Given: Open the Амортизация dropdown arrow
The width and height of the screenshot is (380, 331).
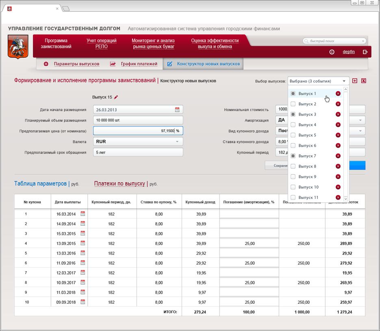Looking at the screenshot, I should point(360,120).
